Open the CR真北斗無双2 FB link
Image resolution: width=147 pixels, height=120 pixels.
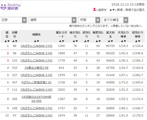(36, 68)
